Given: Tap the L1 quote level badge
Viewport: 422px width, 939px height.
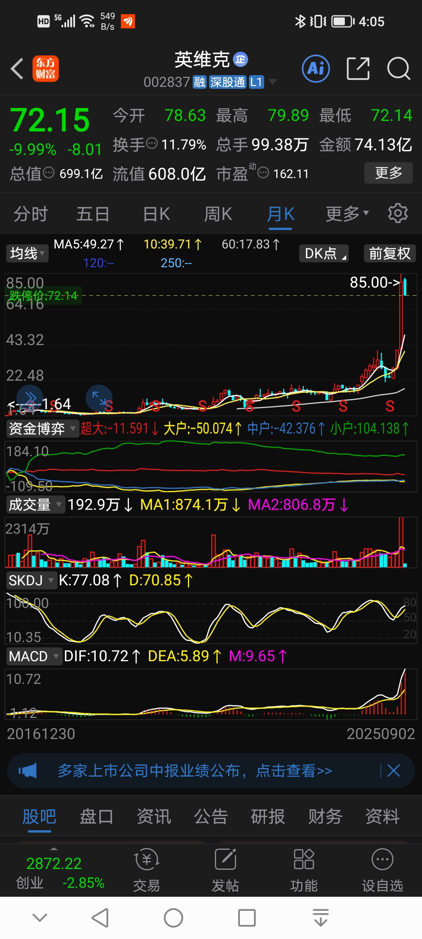Looking at the screenshot, I should pos(257,82).
